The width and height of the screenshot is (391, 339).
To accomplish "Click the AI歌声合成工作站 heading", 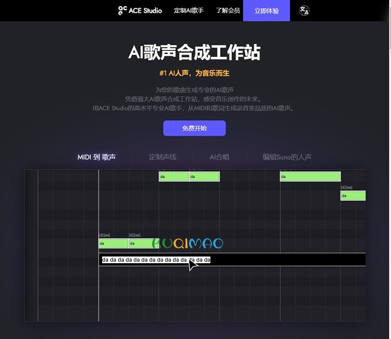I will pyautogui.click(x=194, y=52).
